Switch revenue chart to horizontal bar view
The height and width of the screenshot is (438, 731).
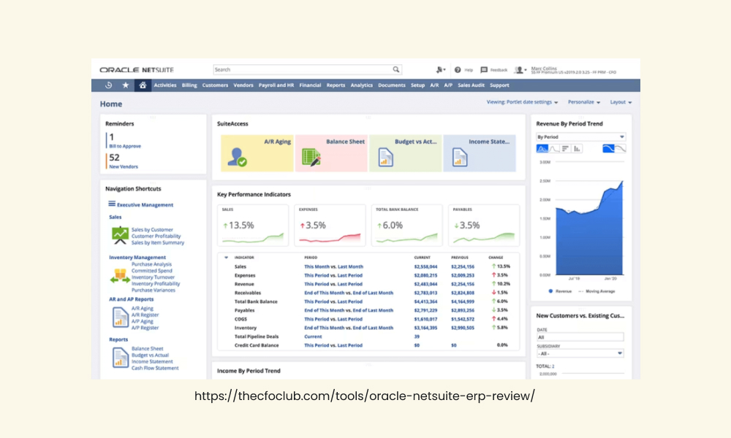(566, 149)
